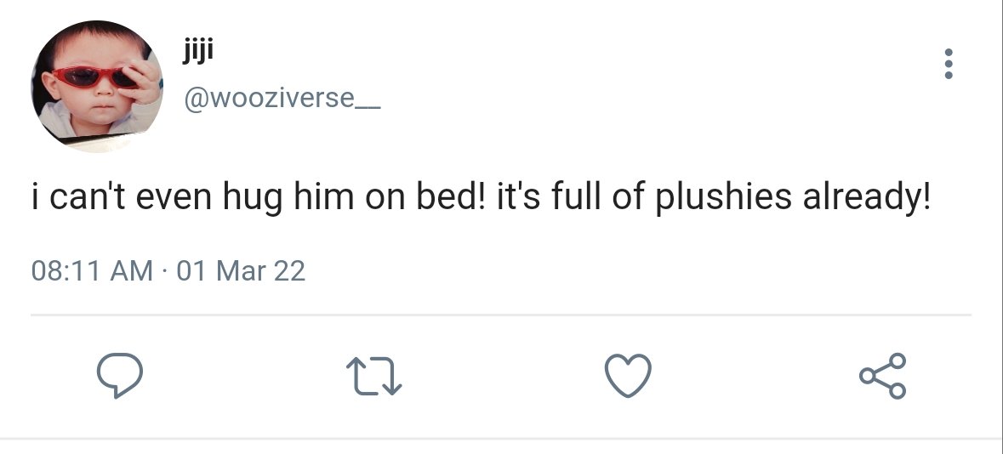The width and height of the screenshot is (1003, 454).
Task: Like the tweet with the heart icon
Action: (628, 375)
